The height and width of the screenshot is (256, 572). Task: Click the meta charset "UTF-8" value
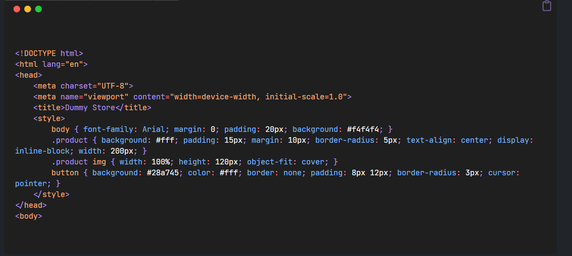[x=113, y=86]
